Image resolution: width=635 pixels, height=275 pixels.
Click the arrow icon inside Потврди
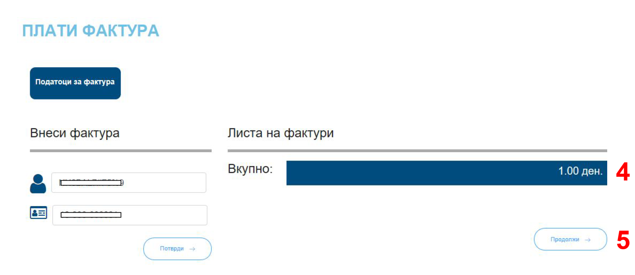(x=192, y=249)
